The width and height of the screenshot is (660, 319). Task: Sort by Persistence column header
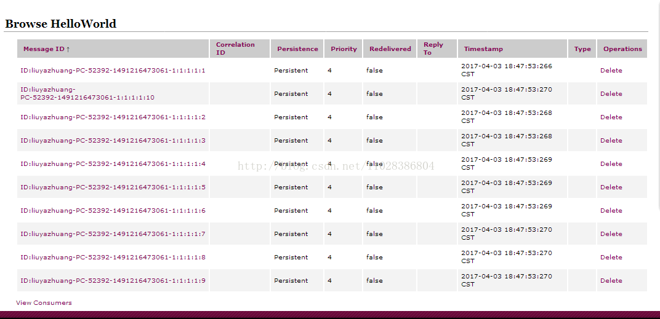click(297, 49)
